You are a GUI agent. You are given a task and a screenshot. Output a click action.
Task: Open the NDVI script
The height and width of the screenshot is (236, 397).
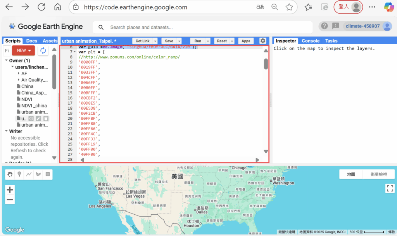[x=27, y=99]
